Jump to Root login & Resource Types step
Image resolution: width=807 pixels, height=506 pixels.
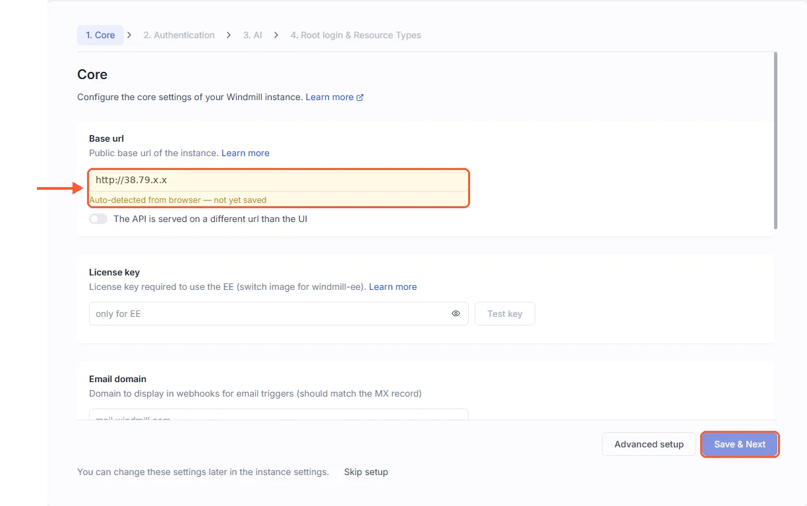pyautogui.click(x=355, y=35)
